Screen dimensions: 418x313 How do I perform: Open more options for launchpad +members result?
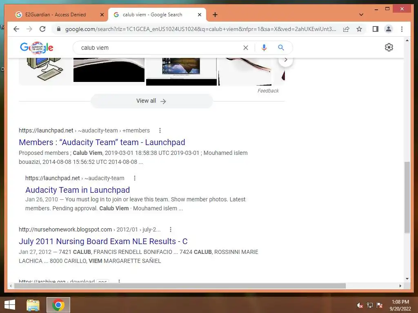(160, 130)
